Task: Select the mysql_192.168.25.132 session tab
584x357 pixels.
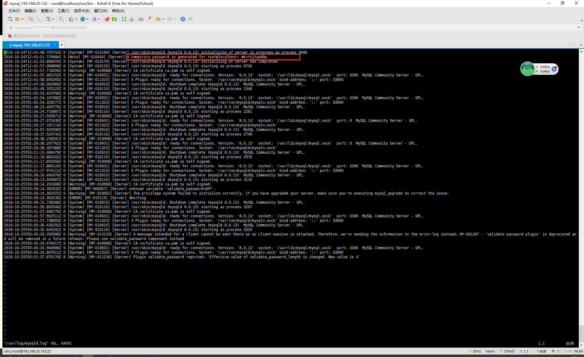Action: 29,45
